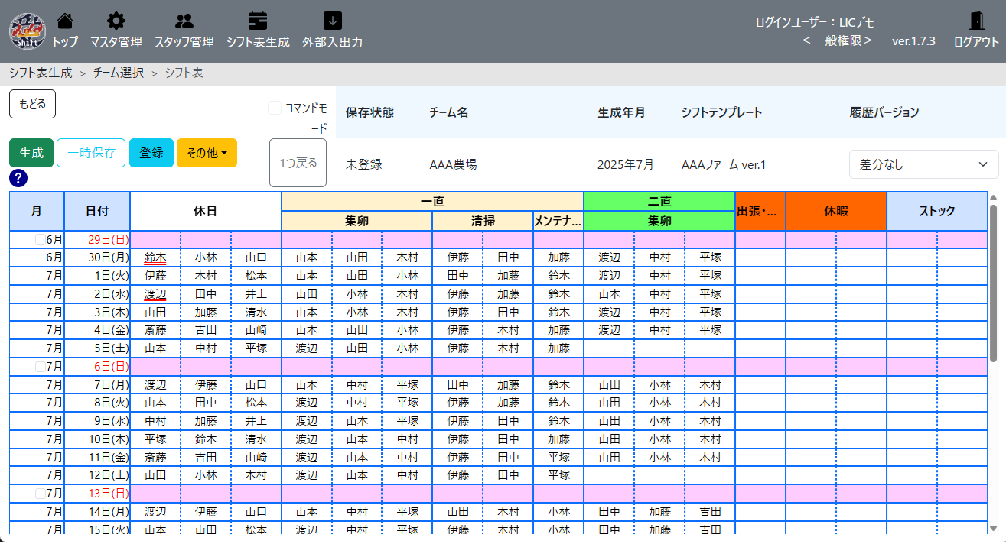The image size is (1006, 544).
Task: Click the 5日(土) date cell
Action: [x=97, y=348]
